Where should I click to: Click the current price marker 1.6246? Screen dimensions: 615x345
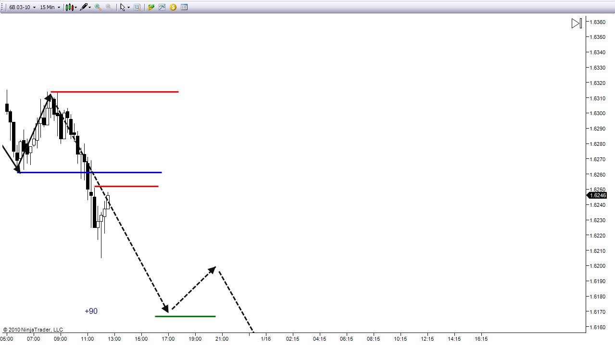pos(598,195)
